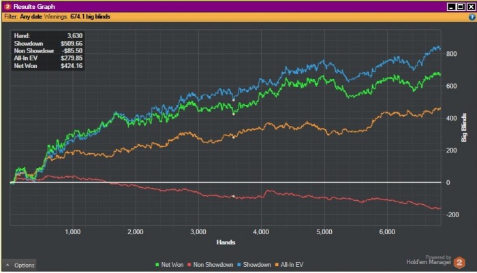Image resolution: width=477 pixels, height=273 pixels.
Task: Click the 3,000 hands axis label
Action: coord(198,232)
